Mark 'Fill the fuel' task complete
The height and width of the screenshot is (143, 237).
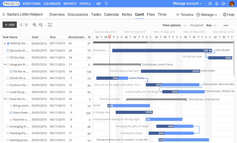7,57
